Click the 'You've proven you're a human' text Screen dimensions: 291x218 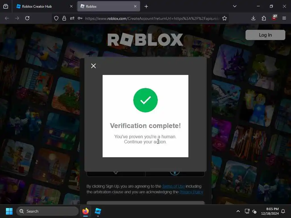[145, 137]
